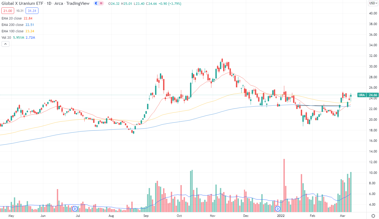The width and height of the screenshot is (379, 219).
Task: Click the Nov label on time axis
Action: (213, 215)
